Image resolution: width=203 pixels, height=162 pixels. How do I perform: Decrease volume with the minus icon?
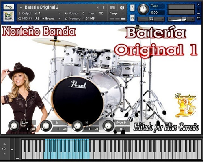click(x=170, y=20)
